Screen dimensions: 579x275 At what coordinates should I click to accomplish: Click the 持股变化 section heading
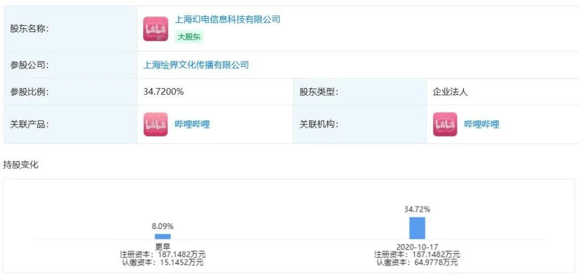(21, 164)
